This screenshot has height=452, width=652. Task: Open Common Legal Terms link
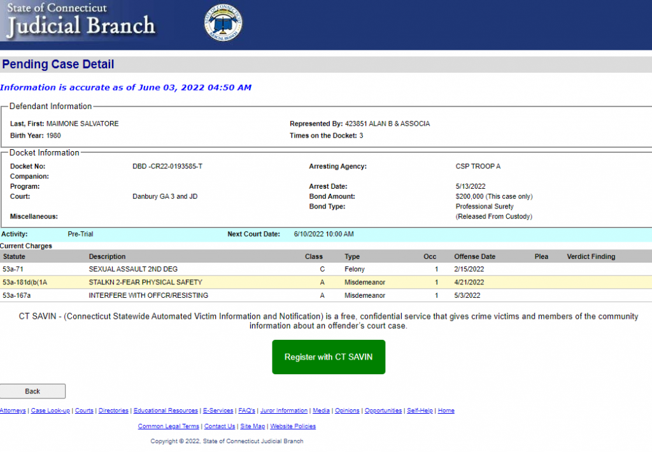pos(169,426)
